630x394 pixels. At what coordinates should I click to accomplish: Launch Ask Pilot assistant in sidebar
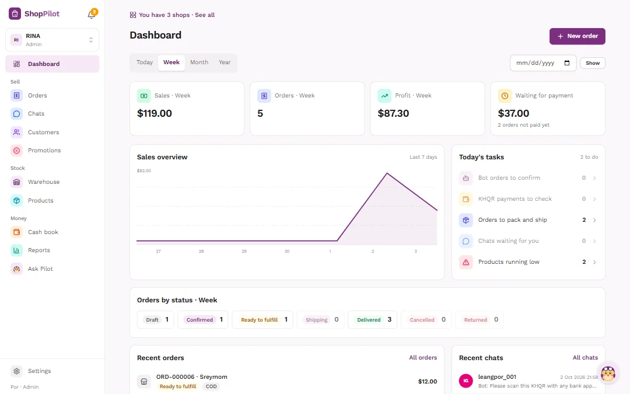pyautogui.click(x=52, y=269)
